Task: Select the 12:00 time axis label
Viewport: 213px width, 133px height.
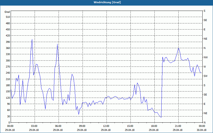Action: coord(106,126)
